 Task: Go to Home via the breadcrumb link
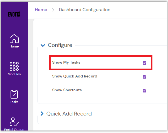41,10
